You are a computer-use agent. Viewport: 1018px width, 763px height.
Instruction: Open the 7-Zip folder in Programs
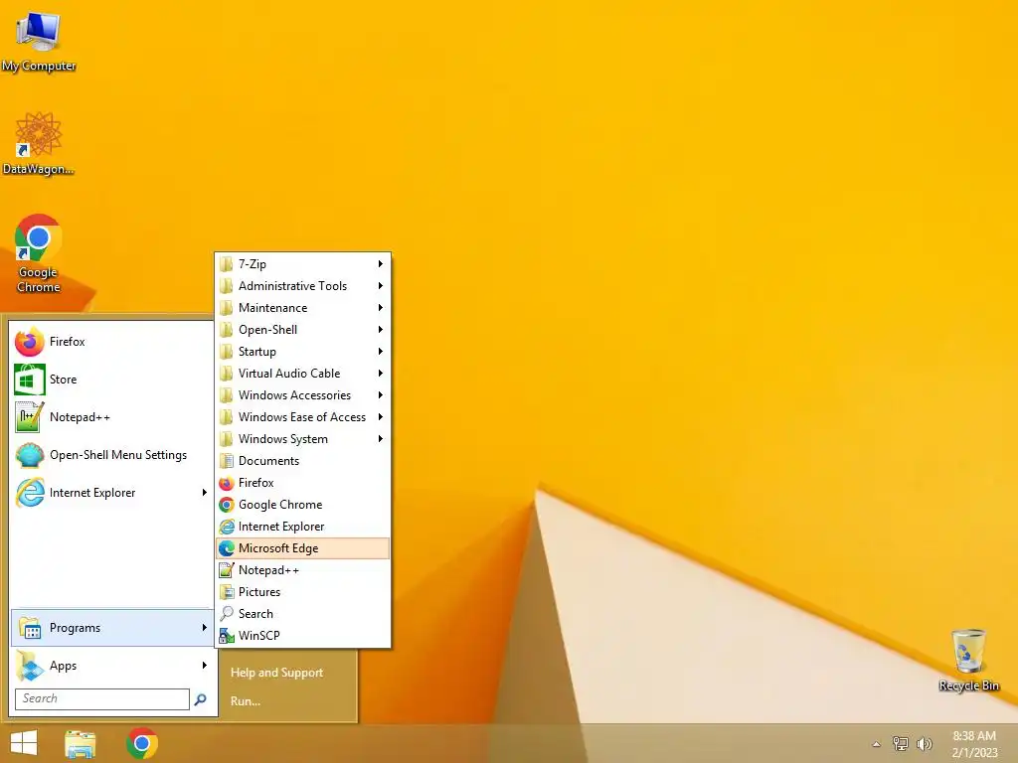tap(302, 264)
